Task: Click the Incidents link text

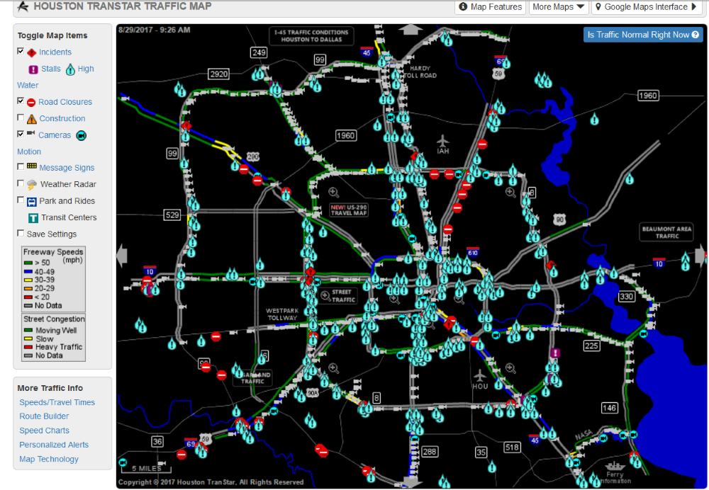Action: coord(55,52)
